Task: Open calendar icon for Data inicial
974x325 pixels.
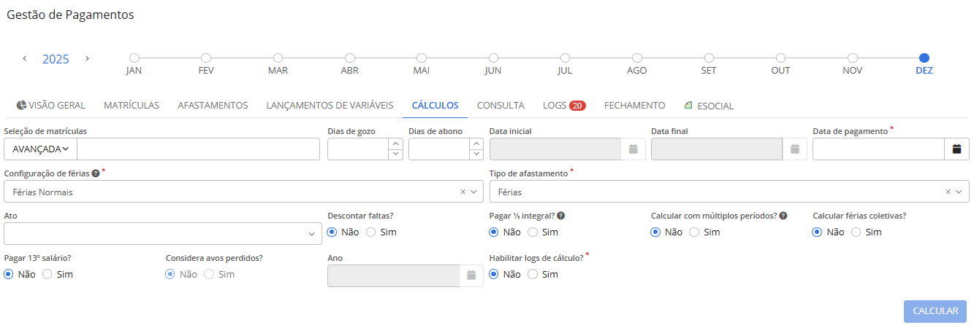Action: click(634, 149)
